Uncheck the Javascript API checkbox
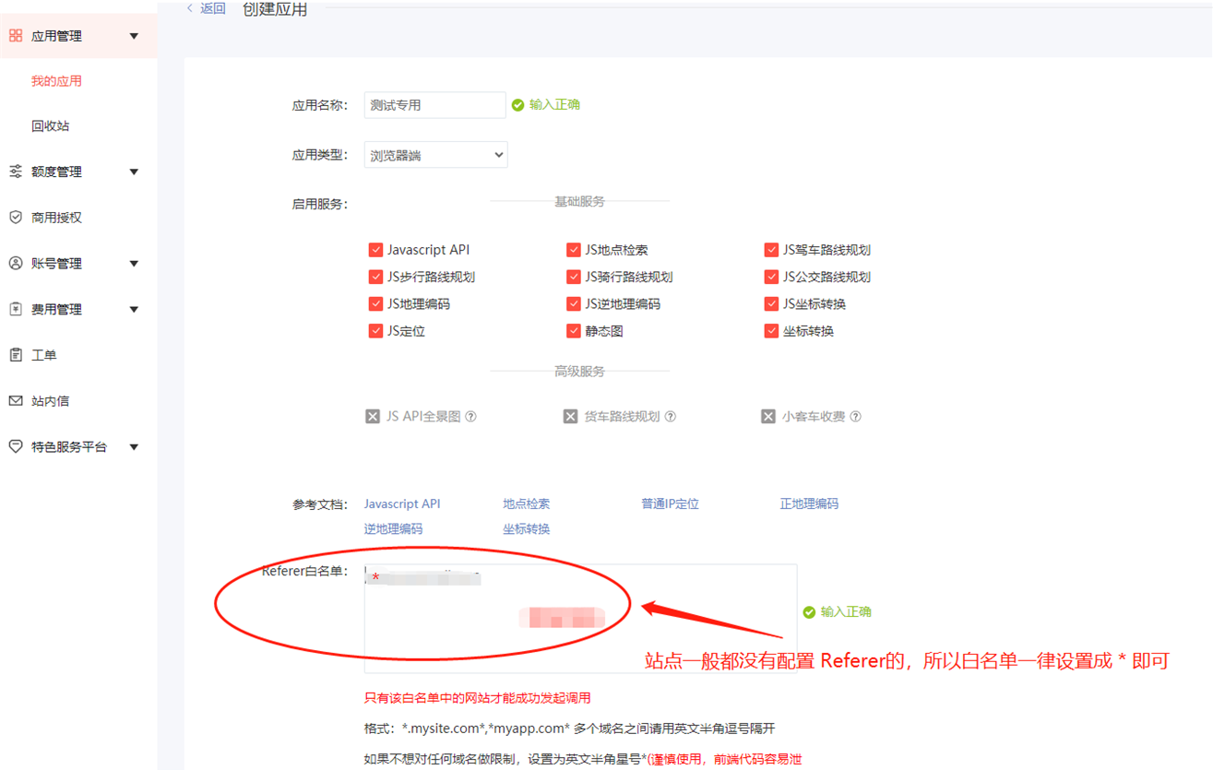The image size is (1213, 770). tap(375, 250)
